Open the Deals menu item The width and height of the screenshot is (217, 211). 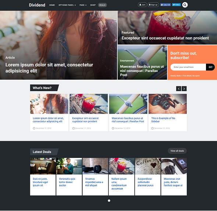point(102,5)
